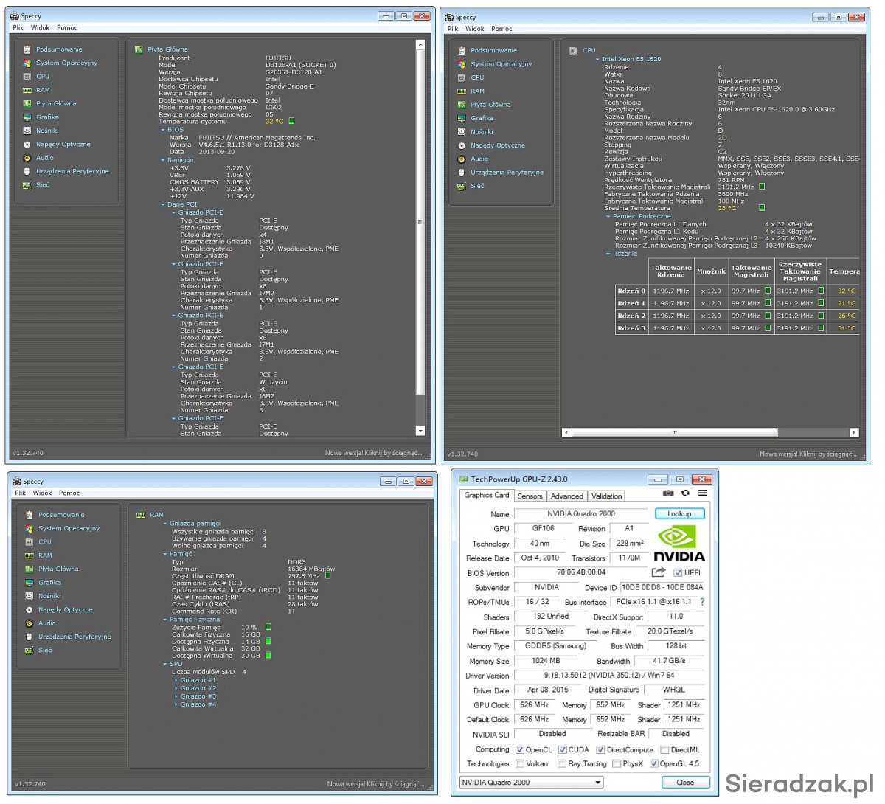Open Pomoc menu in Speccy RAM window
The height and width of the screenshot is (804, 885).
[69, 493]
